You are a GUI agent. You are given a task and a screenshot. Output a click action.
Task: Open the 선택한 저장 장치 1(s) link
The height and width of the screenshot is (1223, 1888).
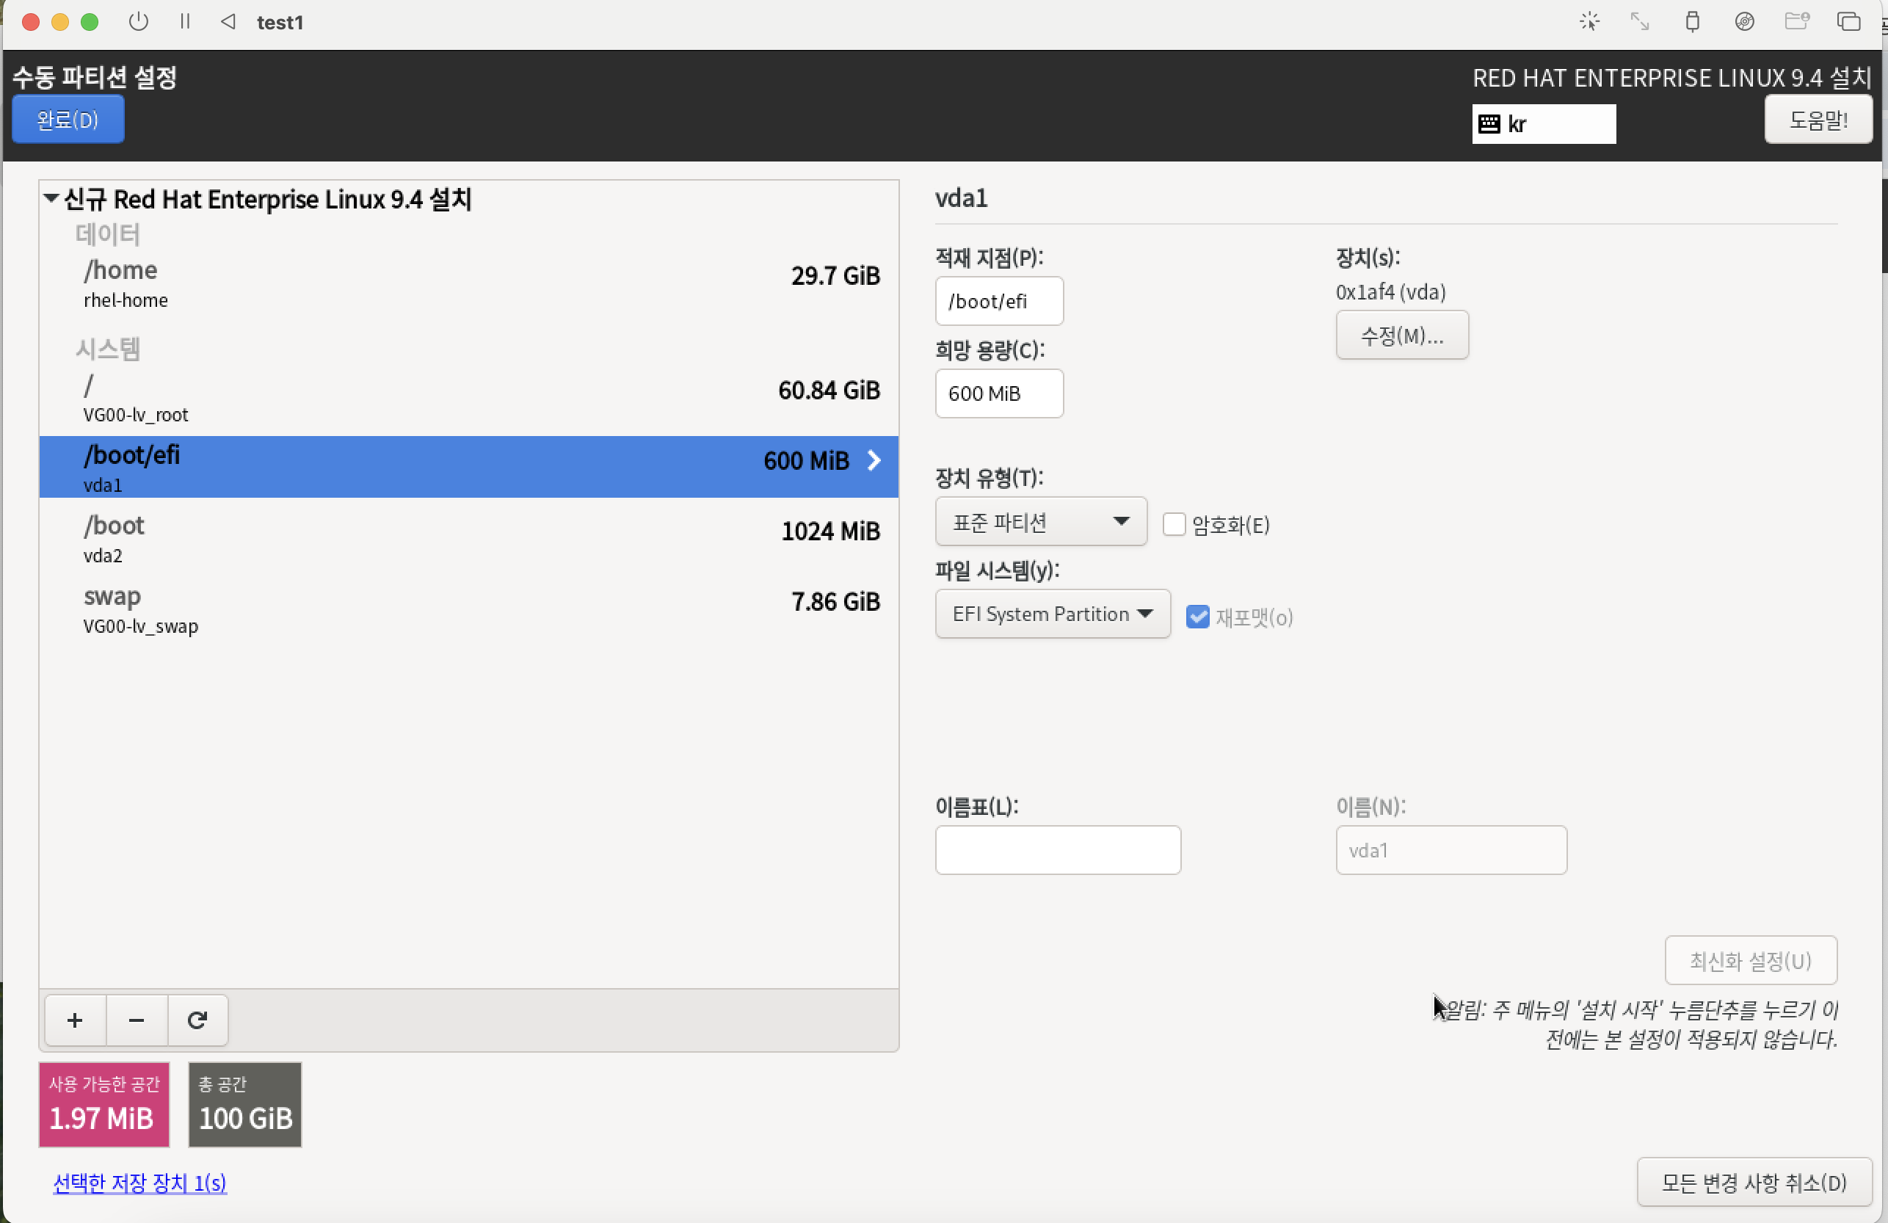139,1183
